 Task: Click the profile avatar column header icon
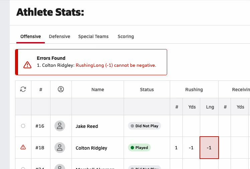coord(60,89)
